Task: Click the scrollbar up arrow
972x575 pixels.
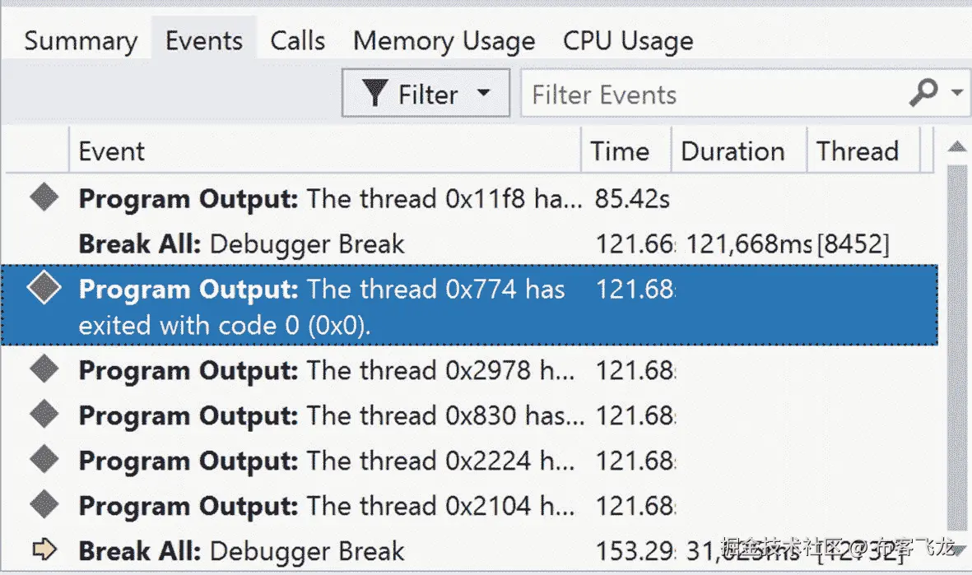Action: click(956, 148)
